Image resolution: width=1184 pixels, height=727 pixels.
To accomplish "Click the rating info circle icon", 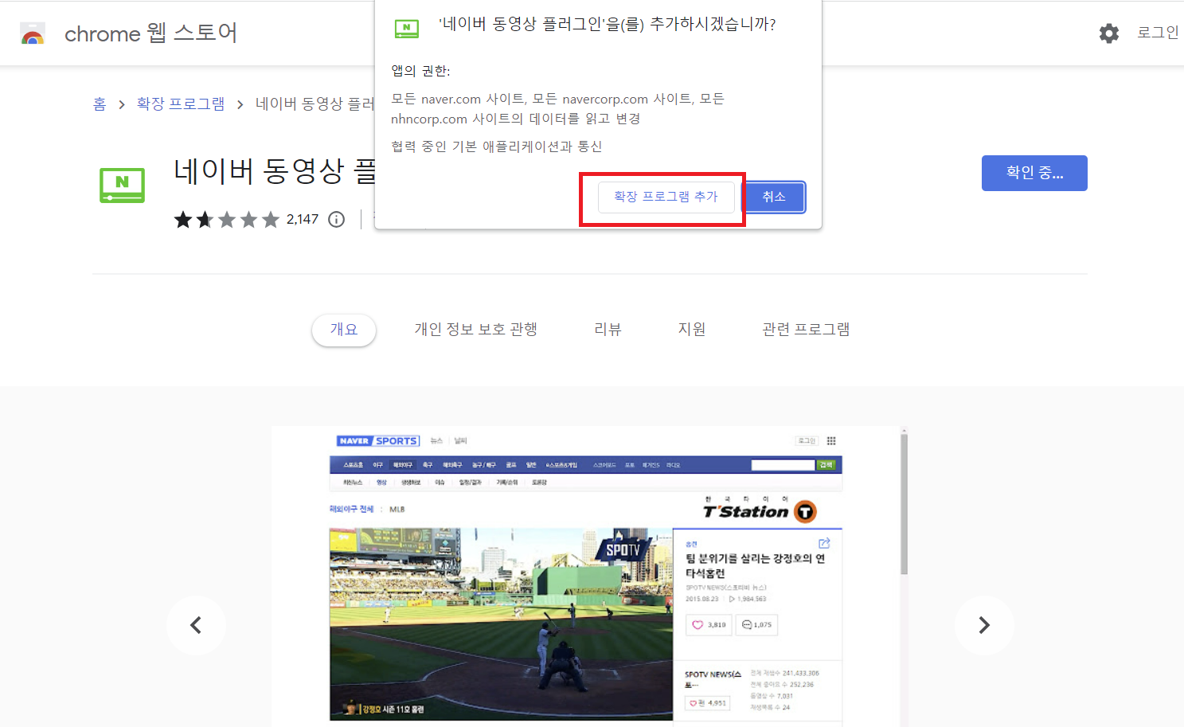I will pyautogui.click(x=337, y=219).
